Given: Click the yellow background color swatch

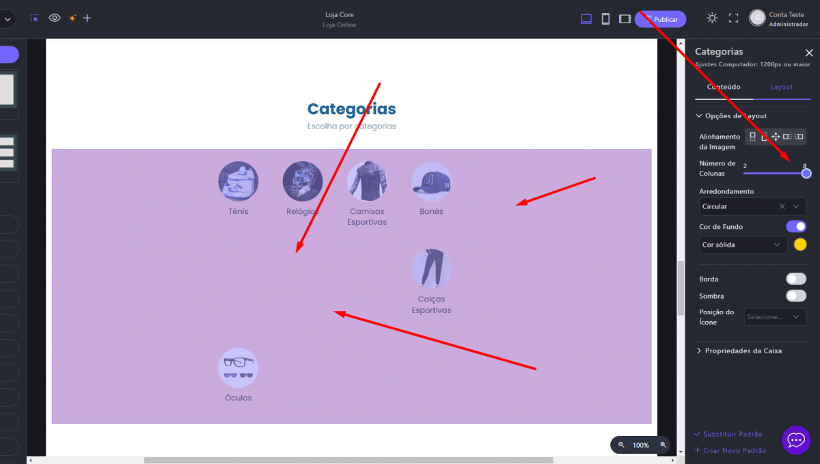Looking at the screenshot, I should point(800,245).
